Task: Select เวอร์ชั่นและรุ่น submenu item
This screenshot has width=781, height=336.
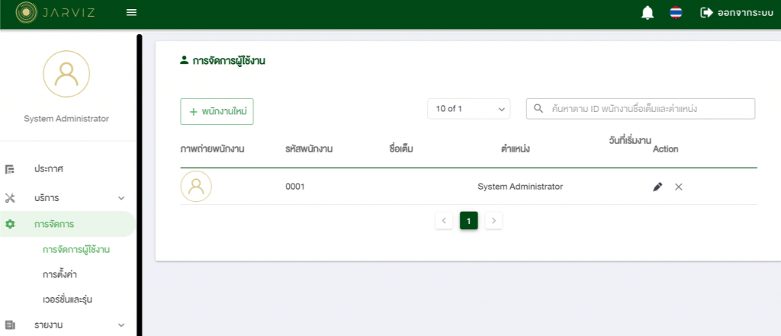Action: [68, 299]
